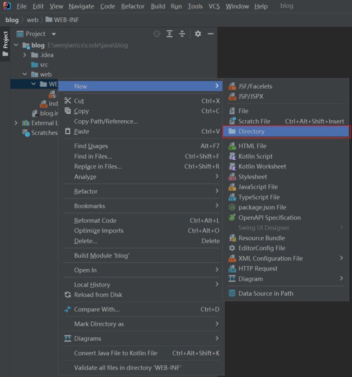The image size is (352, 377).
Task: Click the Resource Bundle icon
Action: 232,238
